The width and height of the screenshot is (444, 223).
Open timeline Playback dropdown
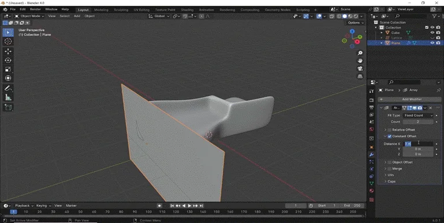tap(24, 206)
